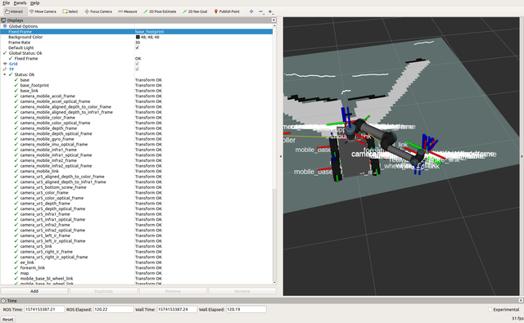Pick the Measure tool
524x323 pixels.
pos(128,11)
